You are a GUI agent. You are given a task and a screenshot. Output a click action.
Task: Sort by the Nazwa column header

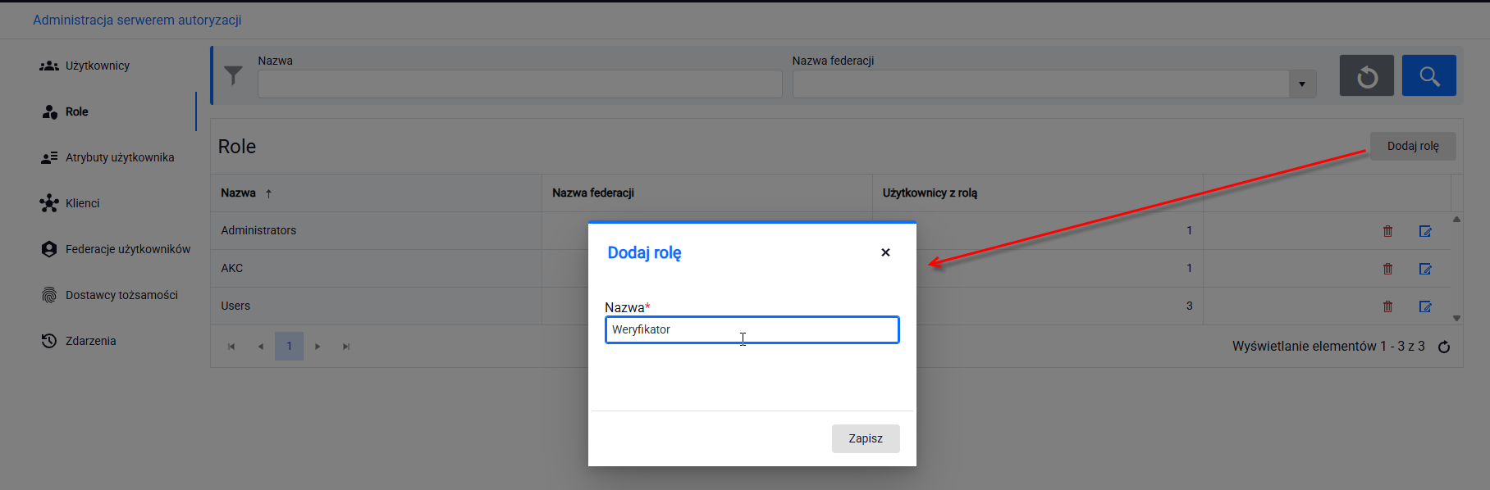tap(238, 193)
